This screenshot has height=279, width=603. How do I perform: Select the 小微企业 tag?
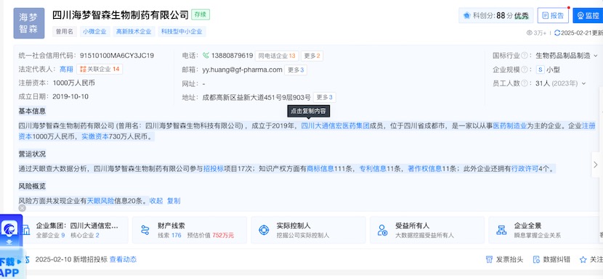pyautogui.click(x=94, y=32)
